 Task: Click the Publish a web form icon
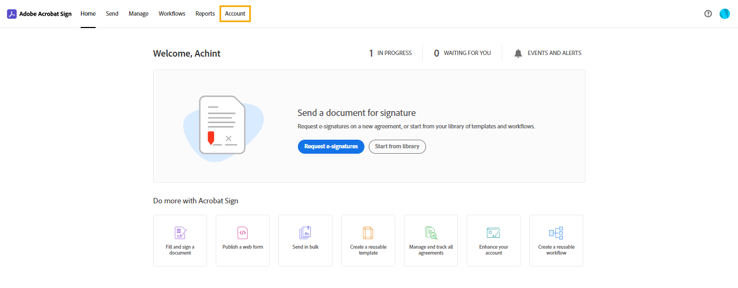pyautogui.click(x=243, y=233)
